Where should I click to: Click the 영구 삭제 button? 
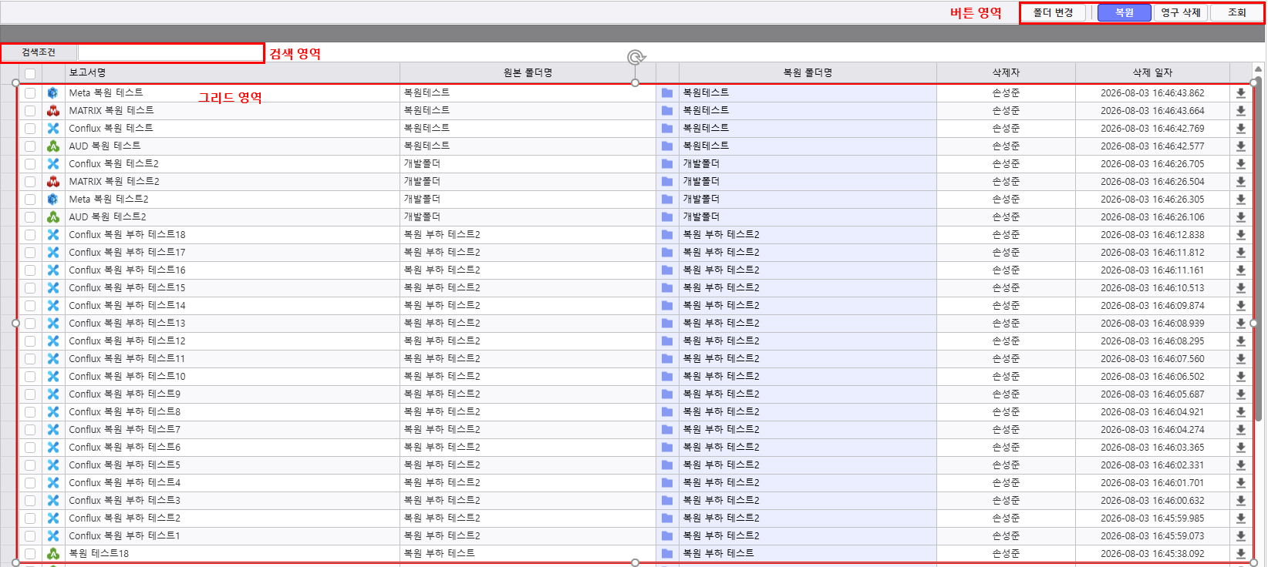(x=1181, y=13)
